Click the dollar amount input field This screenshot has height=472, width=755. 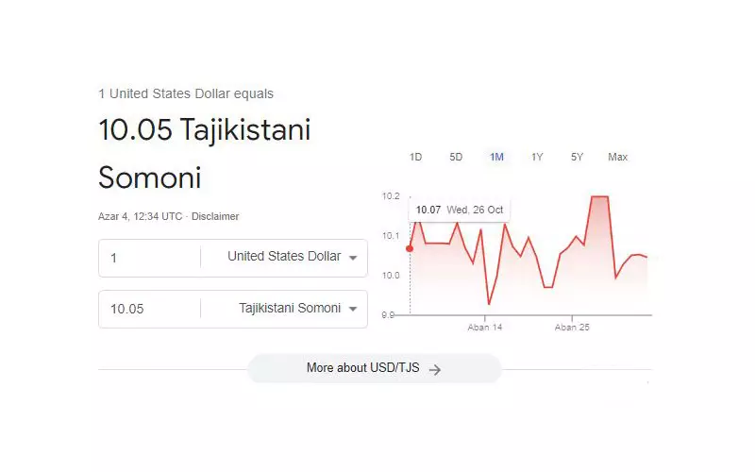(x=149, y=258)
